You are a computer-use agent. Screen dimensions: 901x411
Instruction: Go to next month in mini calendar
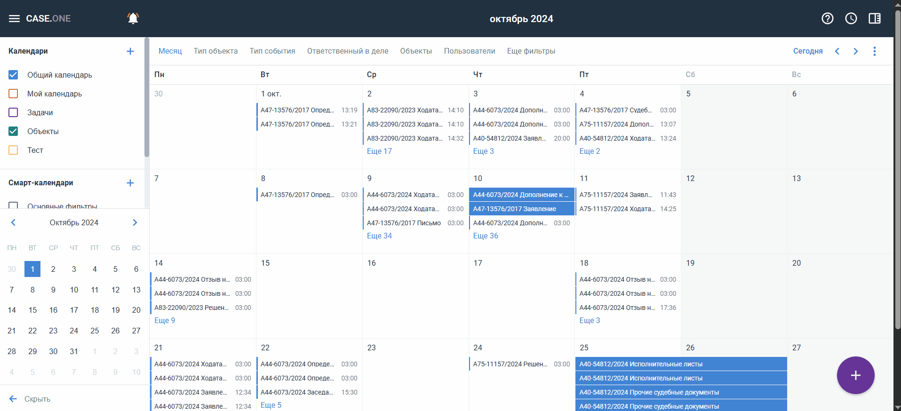click(135, 222)
